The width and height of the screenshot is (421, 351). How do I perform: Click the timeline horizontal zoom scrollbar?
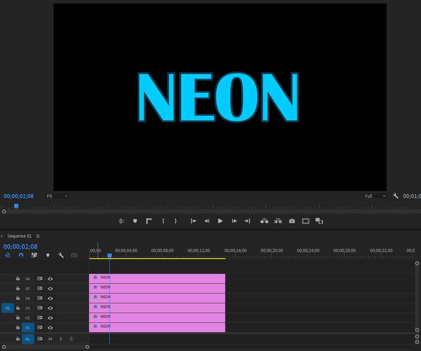click(x=46, y=347)
